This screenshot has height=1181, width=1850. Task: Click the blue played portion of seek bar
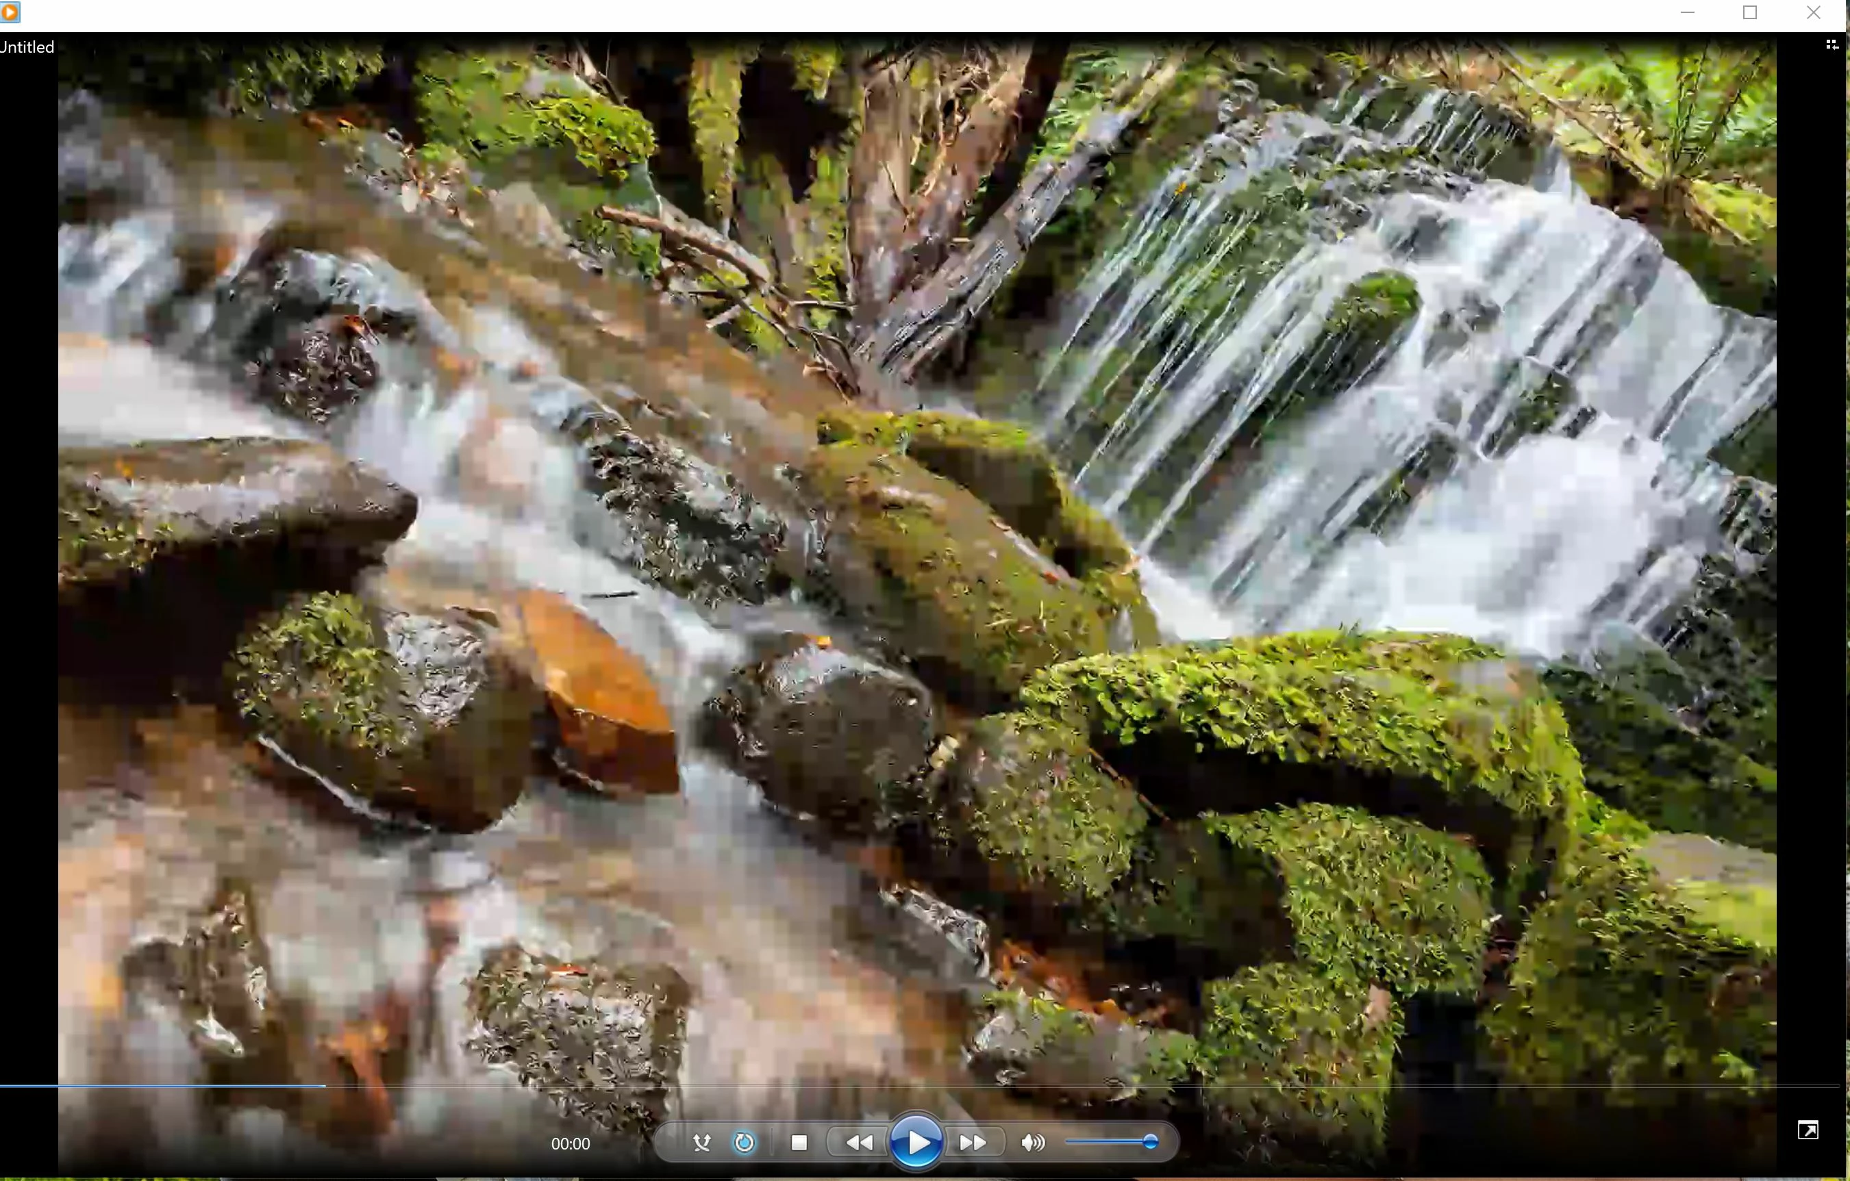coord(162,1086)
